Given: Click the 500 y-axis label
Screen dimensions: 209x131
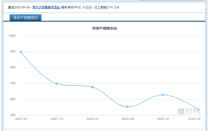Looking at the screenshot, I should (13, 115).
